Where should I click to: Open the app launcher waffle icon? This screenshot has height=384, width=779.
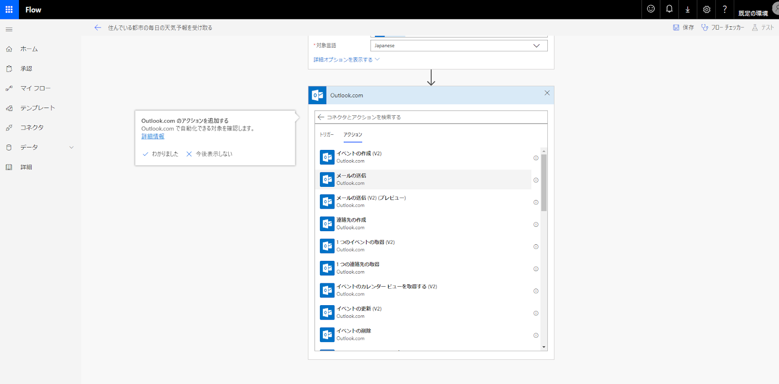[9, 9]
